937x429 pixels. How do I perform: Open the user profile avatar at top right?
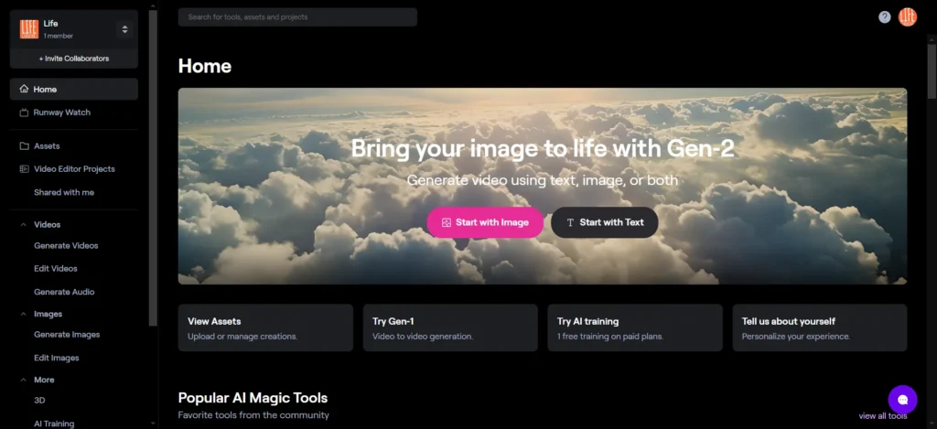point(907,17)
